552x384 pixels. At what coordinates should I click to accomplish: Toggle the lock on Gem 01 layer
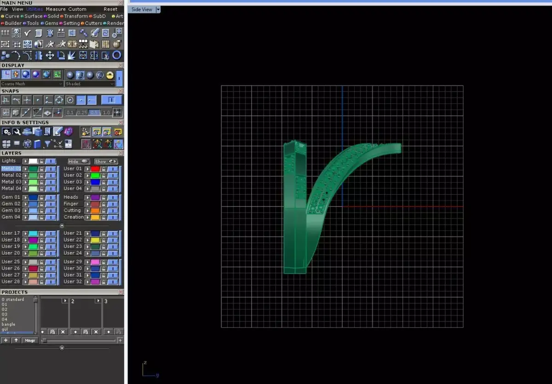[42, 197]
